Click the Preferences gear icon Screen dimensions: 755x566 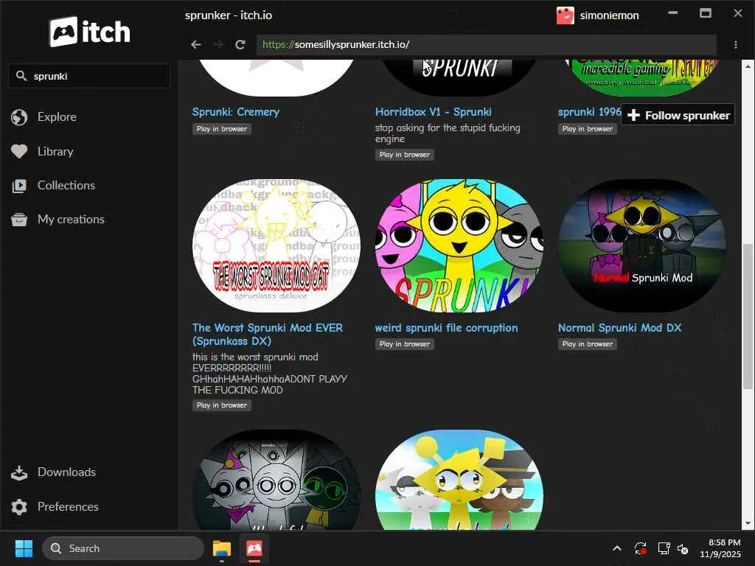pyautogui.click(x=19, y=507)
